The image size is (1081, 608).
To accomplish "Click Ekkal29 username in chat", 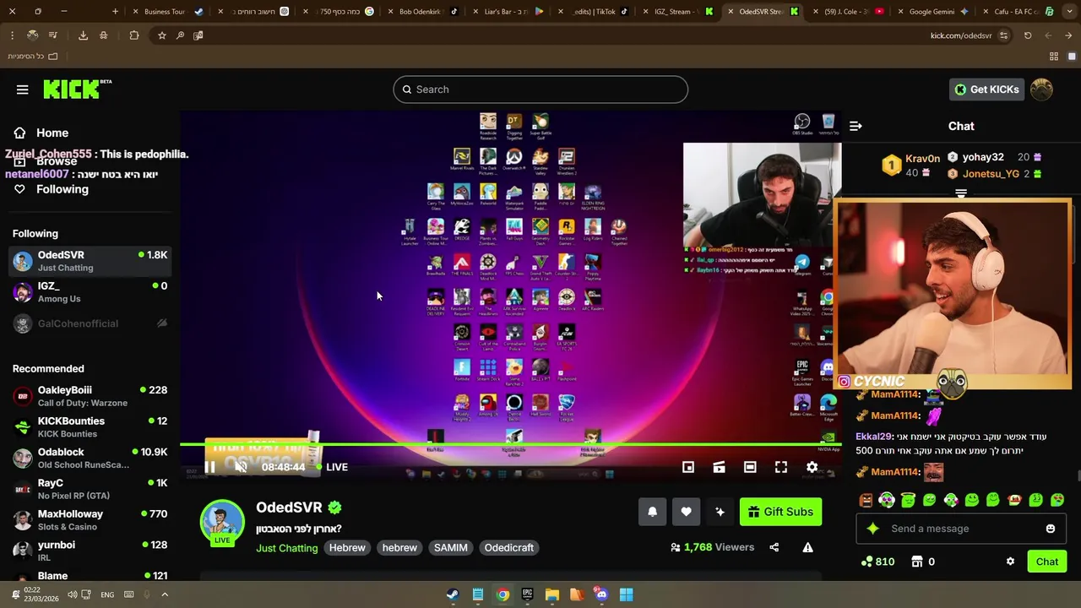I will pyautogui.click(x=873, y=437).
